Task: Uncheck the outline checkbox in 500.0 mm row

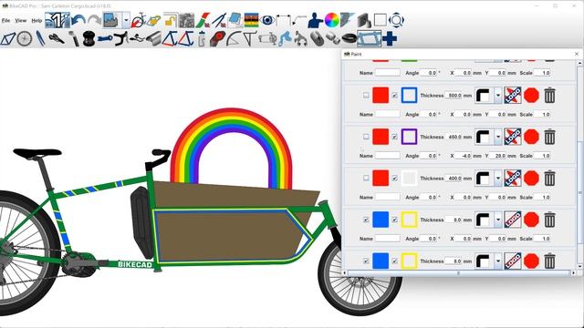Action: [394, 96]
